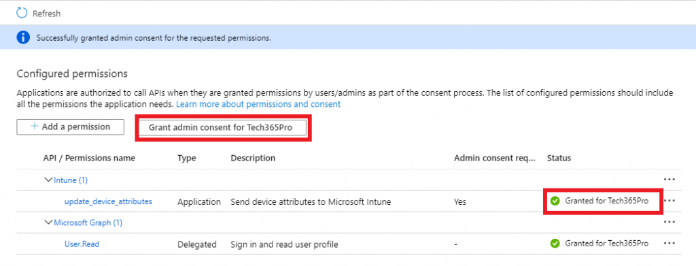Open the Intune (1) API link

click(71, 180)
